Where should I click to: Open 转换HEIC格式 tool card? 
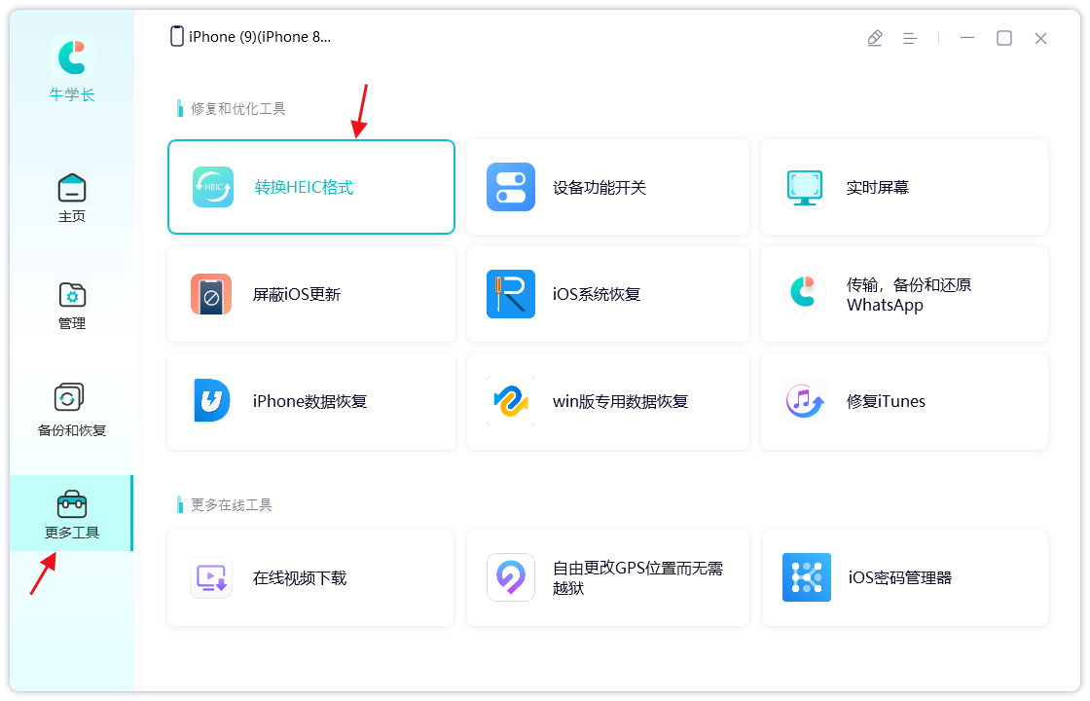(x=310, y=187)
